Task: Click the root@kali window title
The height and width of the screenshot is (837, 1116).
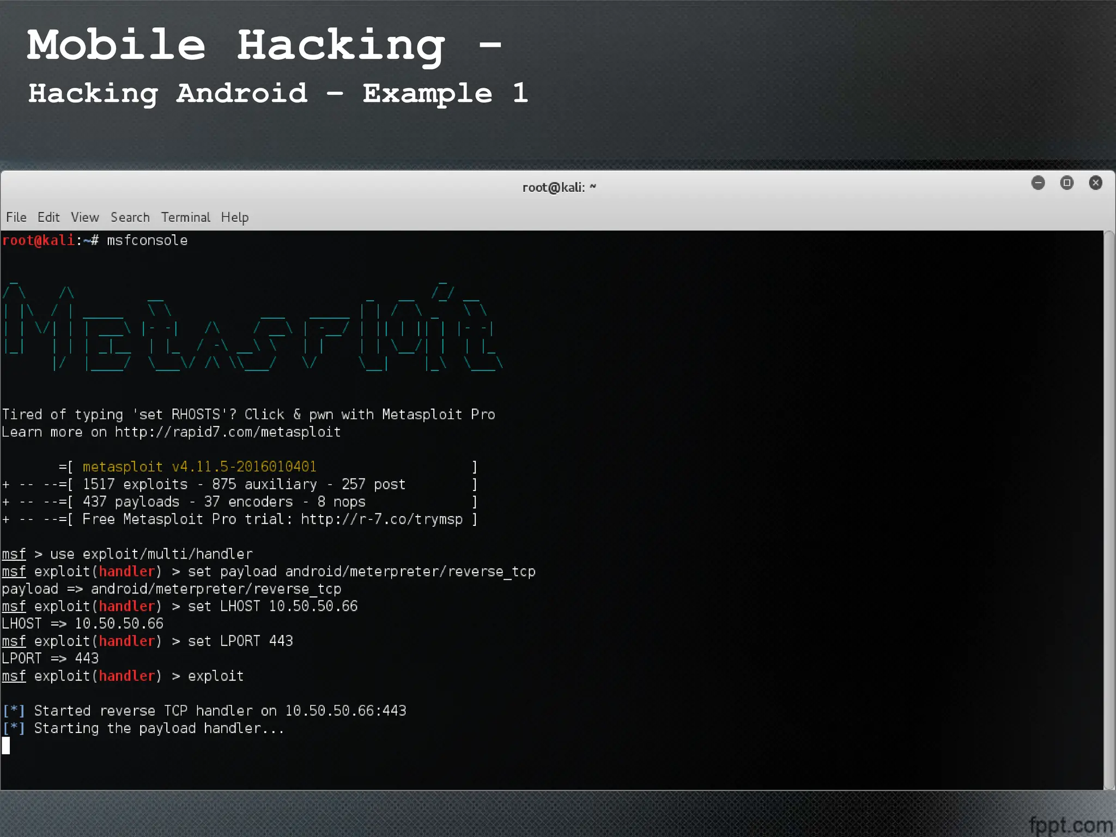Action: [559, 187]
